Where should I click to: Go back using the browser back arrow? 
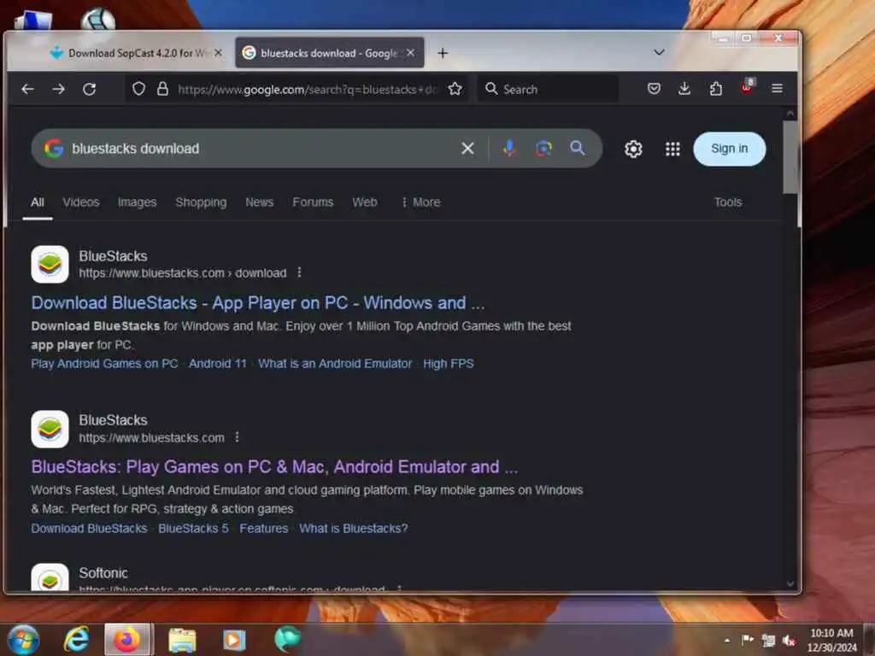coord(27,89)
